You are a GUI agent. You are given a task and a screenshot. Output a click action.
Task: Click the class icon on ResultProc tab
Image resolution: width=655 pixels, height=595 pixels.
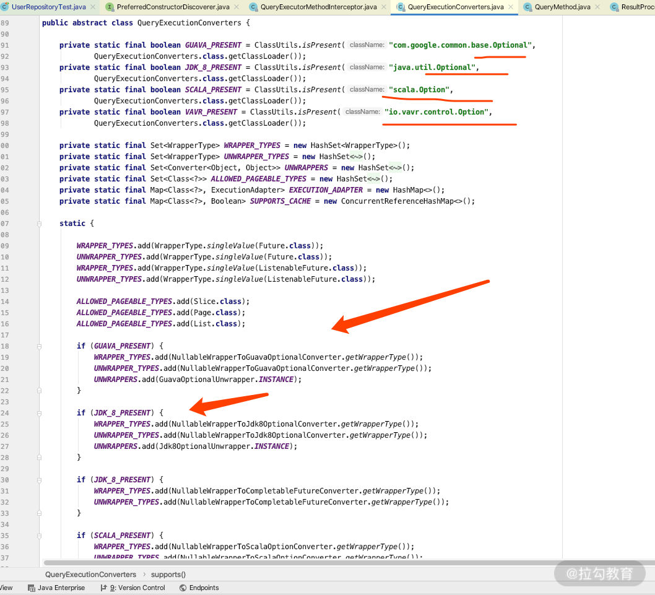[x=614, y=7]
